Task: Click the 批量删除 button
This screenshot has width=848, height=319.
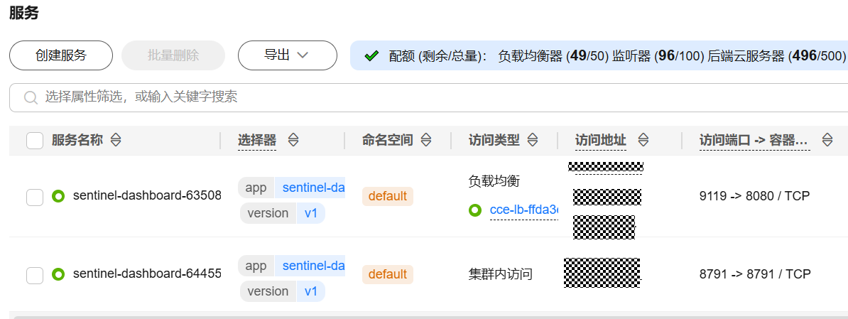Action: [173, 55]
